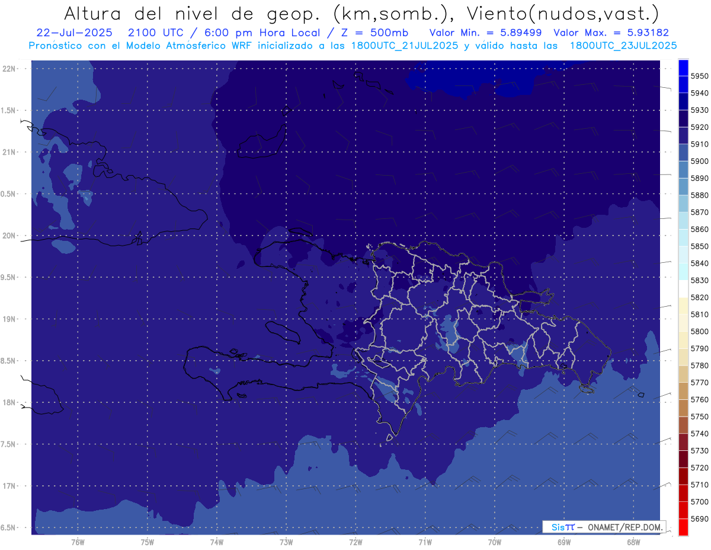Select the 74W longitude label
This screenshot has height=550, width=711.
click(x=217, y=542)
